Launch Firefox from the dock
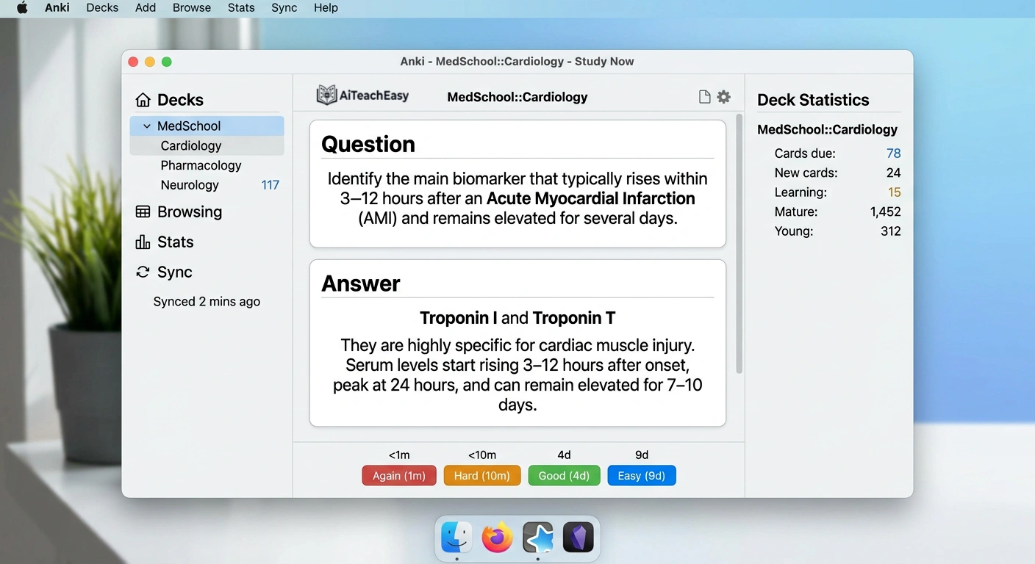The width and height of the screenshot is (1035, 564). coord(497,538)
